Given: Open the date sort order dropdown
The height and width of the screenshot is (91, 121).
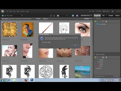Looking at the screenshot, I should coord(86,15).
